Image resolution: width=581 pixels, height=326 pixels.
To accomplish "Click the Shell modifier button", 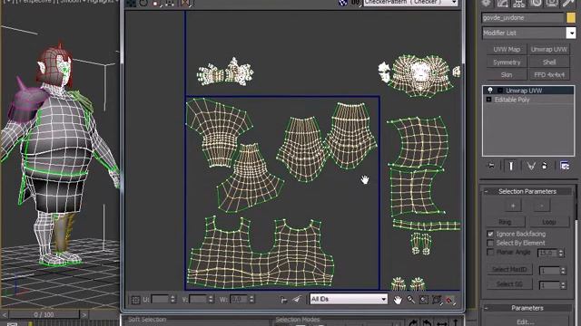I will tap(548, 62).
